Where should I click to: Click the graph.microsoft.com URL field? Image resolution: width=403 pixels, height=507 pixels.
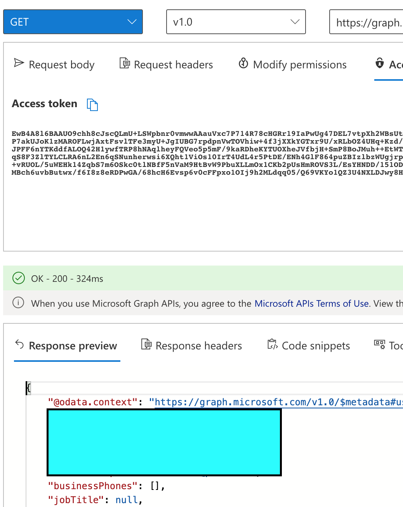tap(369, 22)
